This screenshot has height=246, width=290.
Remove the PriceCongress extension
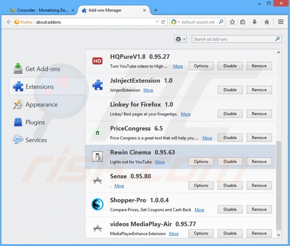point(259,138)
